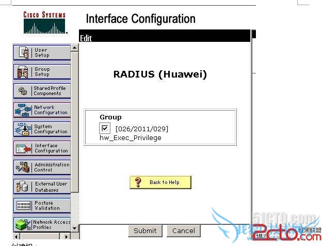Screen dimensions: 323x246
Task: Cancel the interface configuration edit
Action: [184, 230]
